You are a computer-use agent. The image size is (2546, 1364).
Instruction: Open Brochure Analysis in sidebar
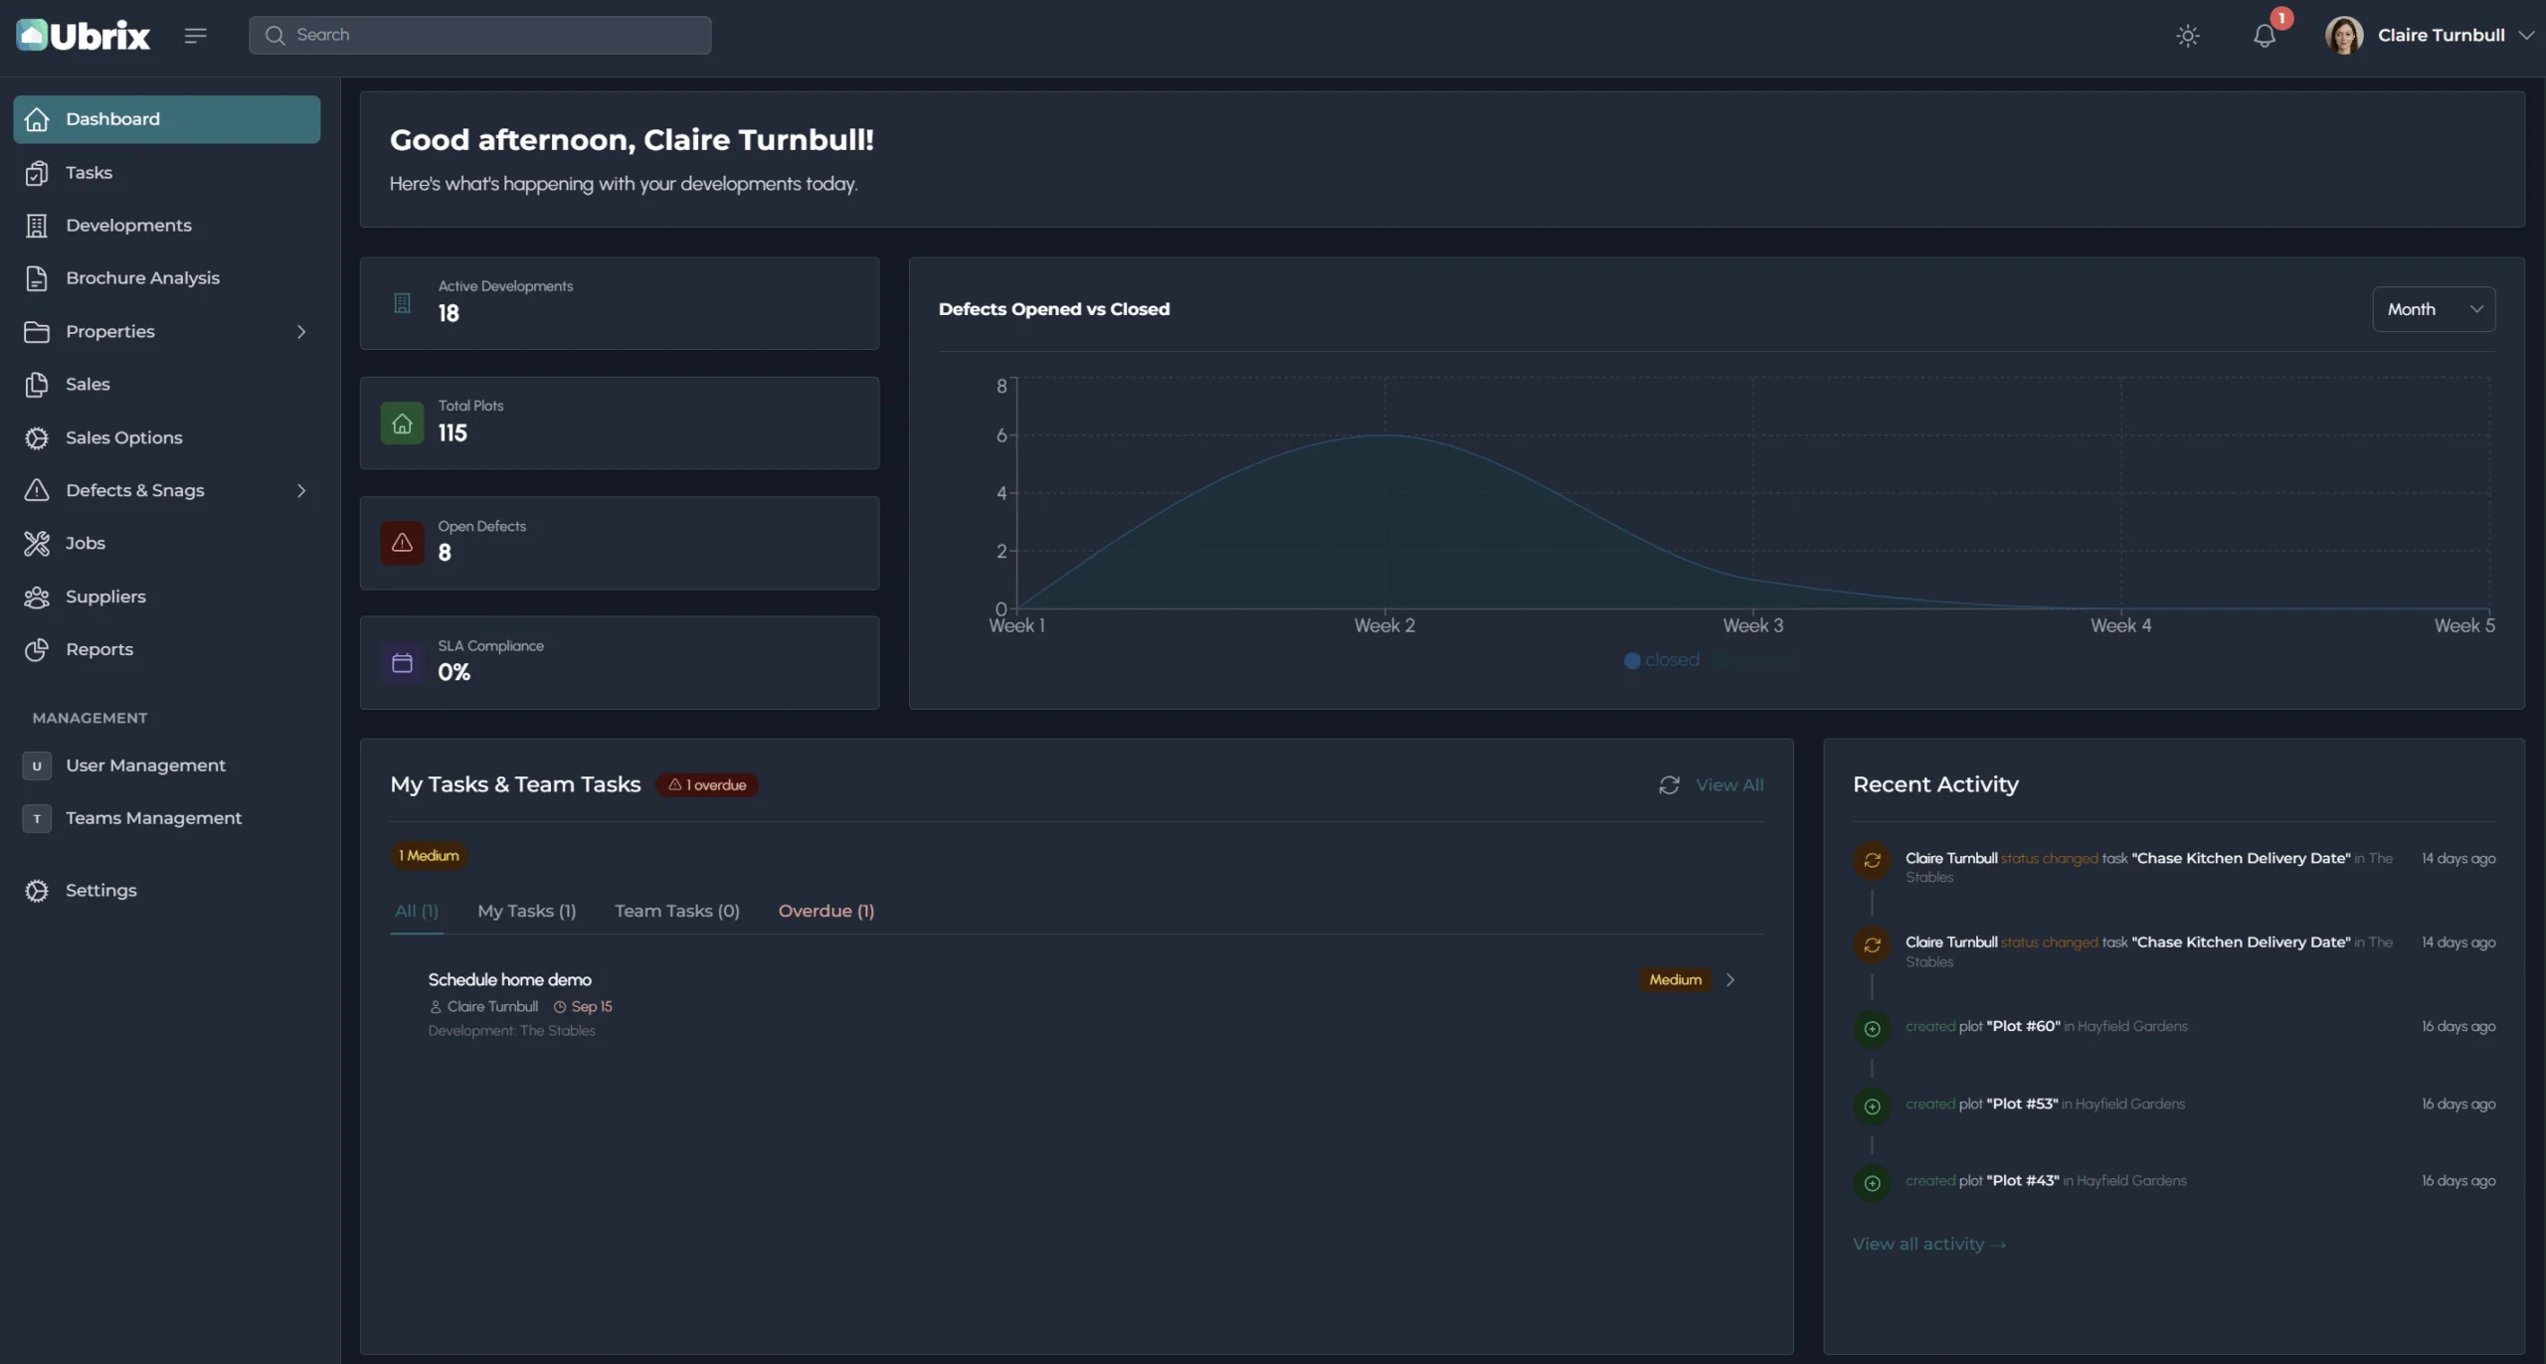(142, 278)
